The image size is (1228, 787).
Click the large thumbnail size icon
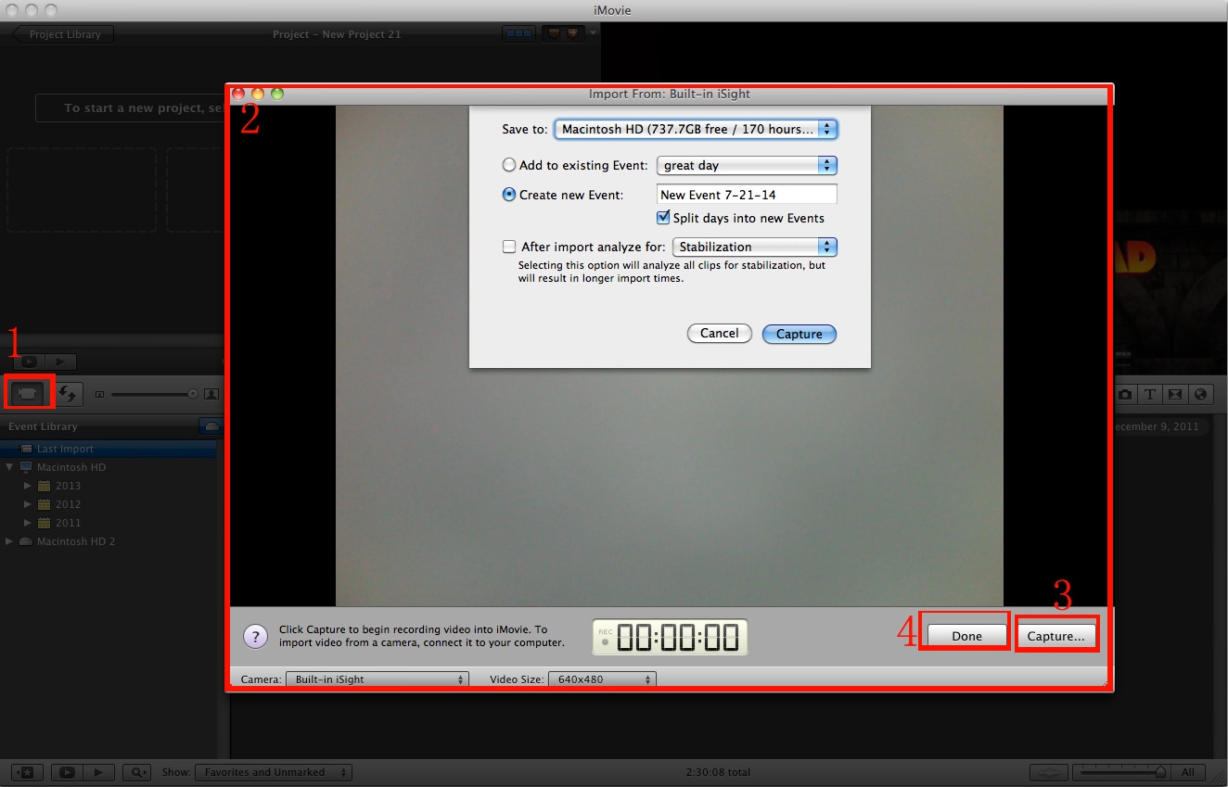211,394
